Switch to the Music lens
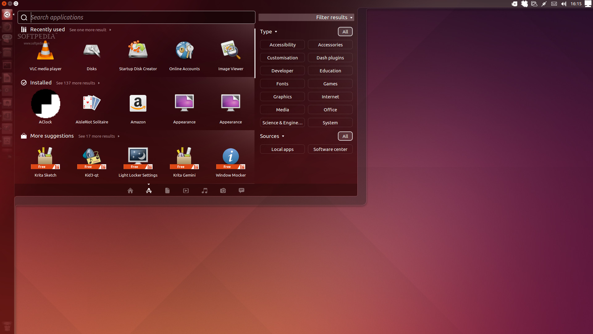 204,191
